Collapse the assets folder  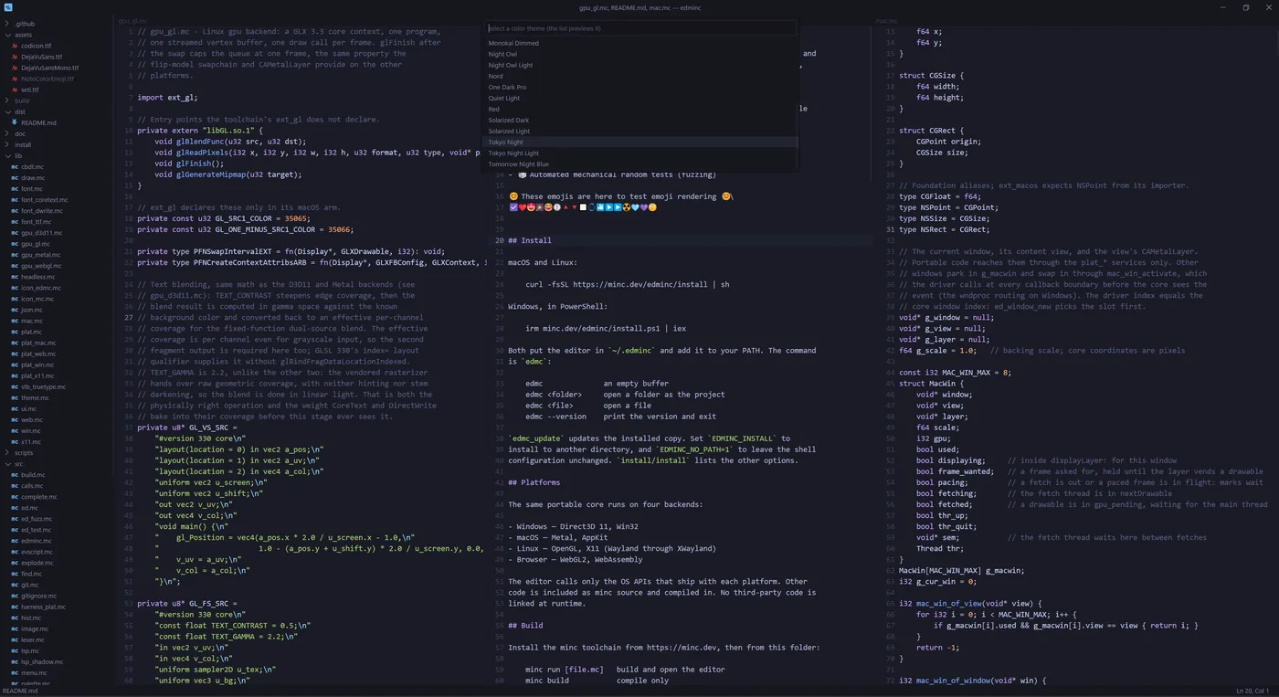pos(7,35)
